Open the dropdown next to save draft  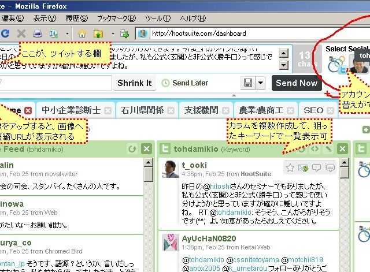[x=261, y=83]
